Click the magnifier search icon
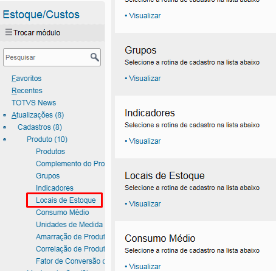 coord(95,57)
